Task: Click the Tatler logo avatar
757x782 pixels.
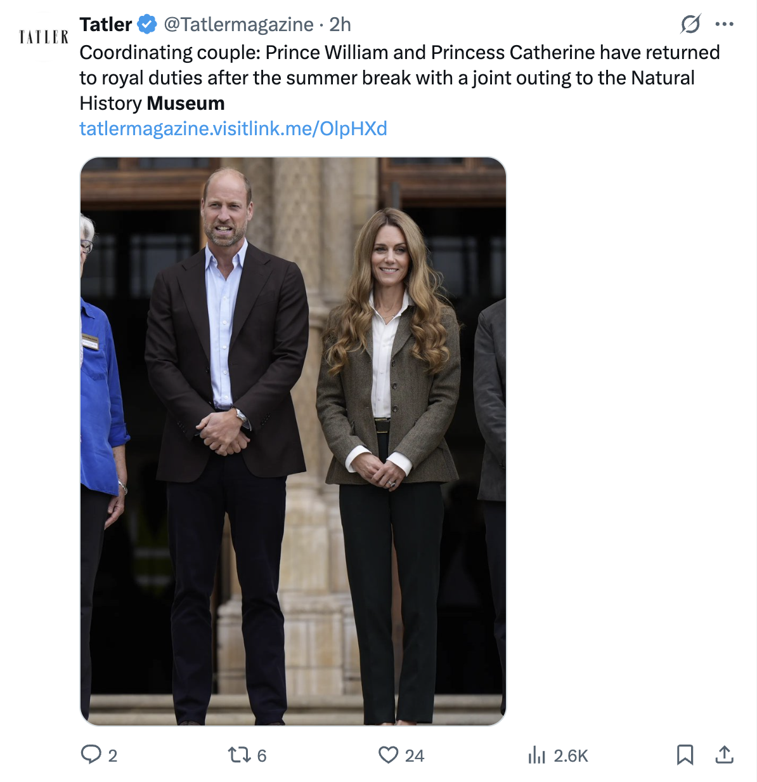Action: pos(43,37)
